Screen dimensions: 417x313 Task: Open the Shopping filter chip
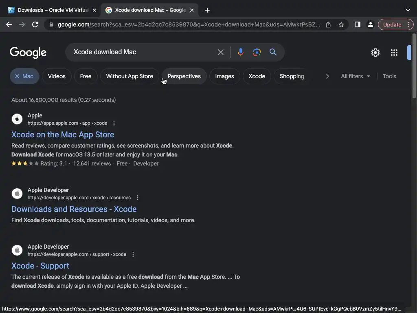pos(292,76)
